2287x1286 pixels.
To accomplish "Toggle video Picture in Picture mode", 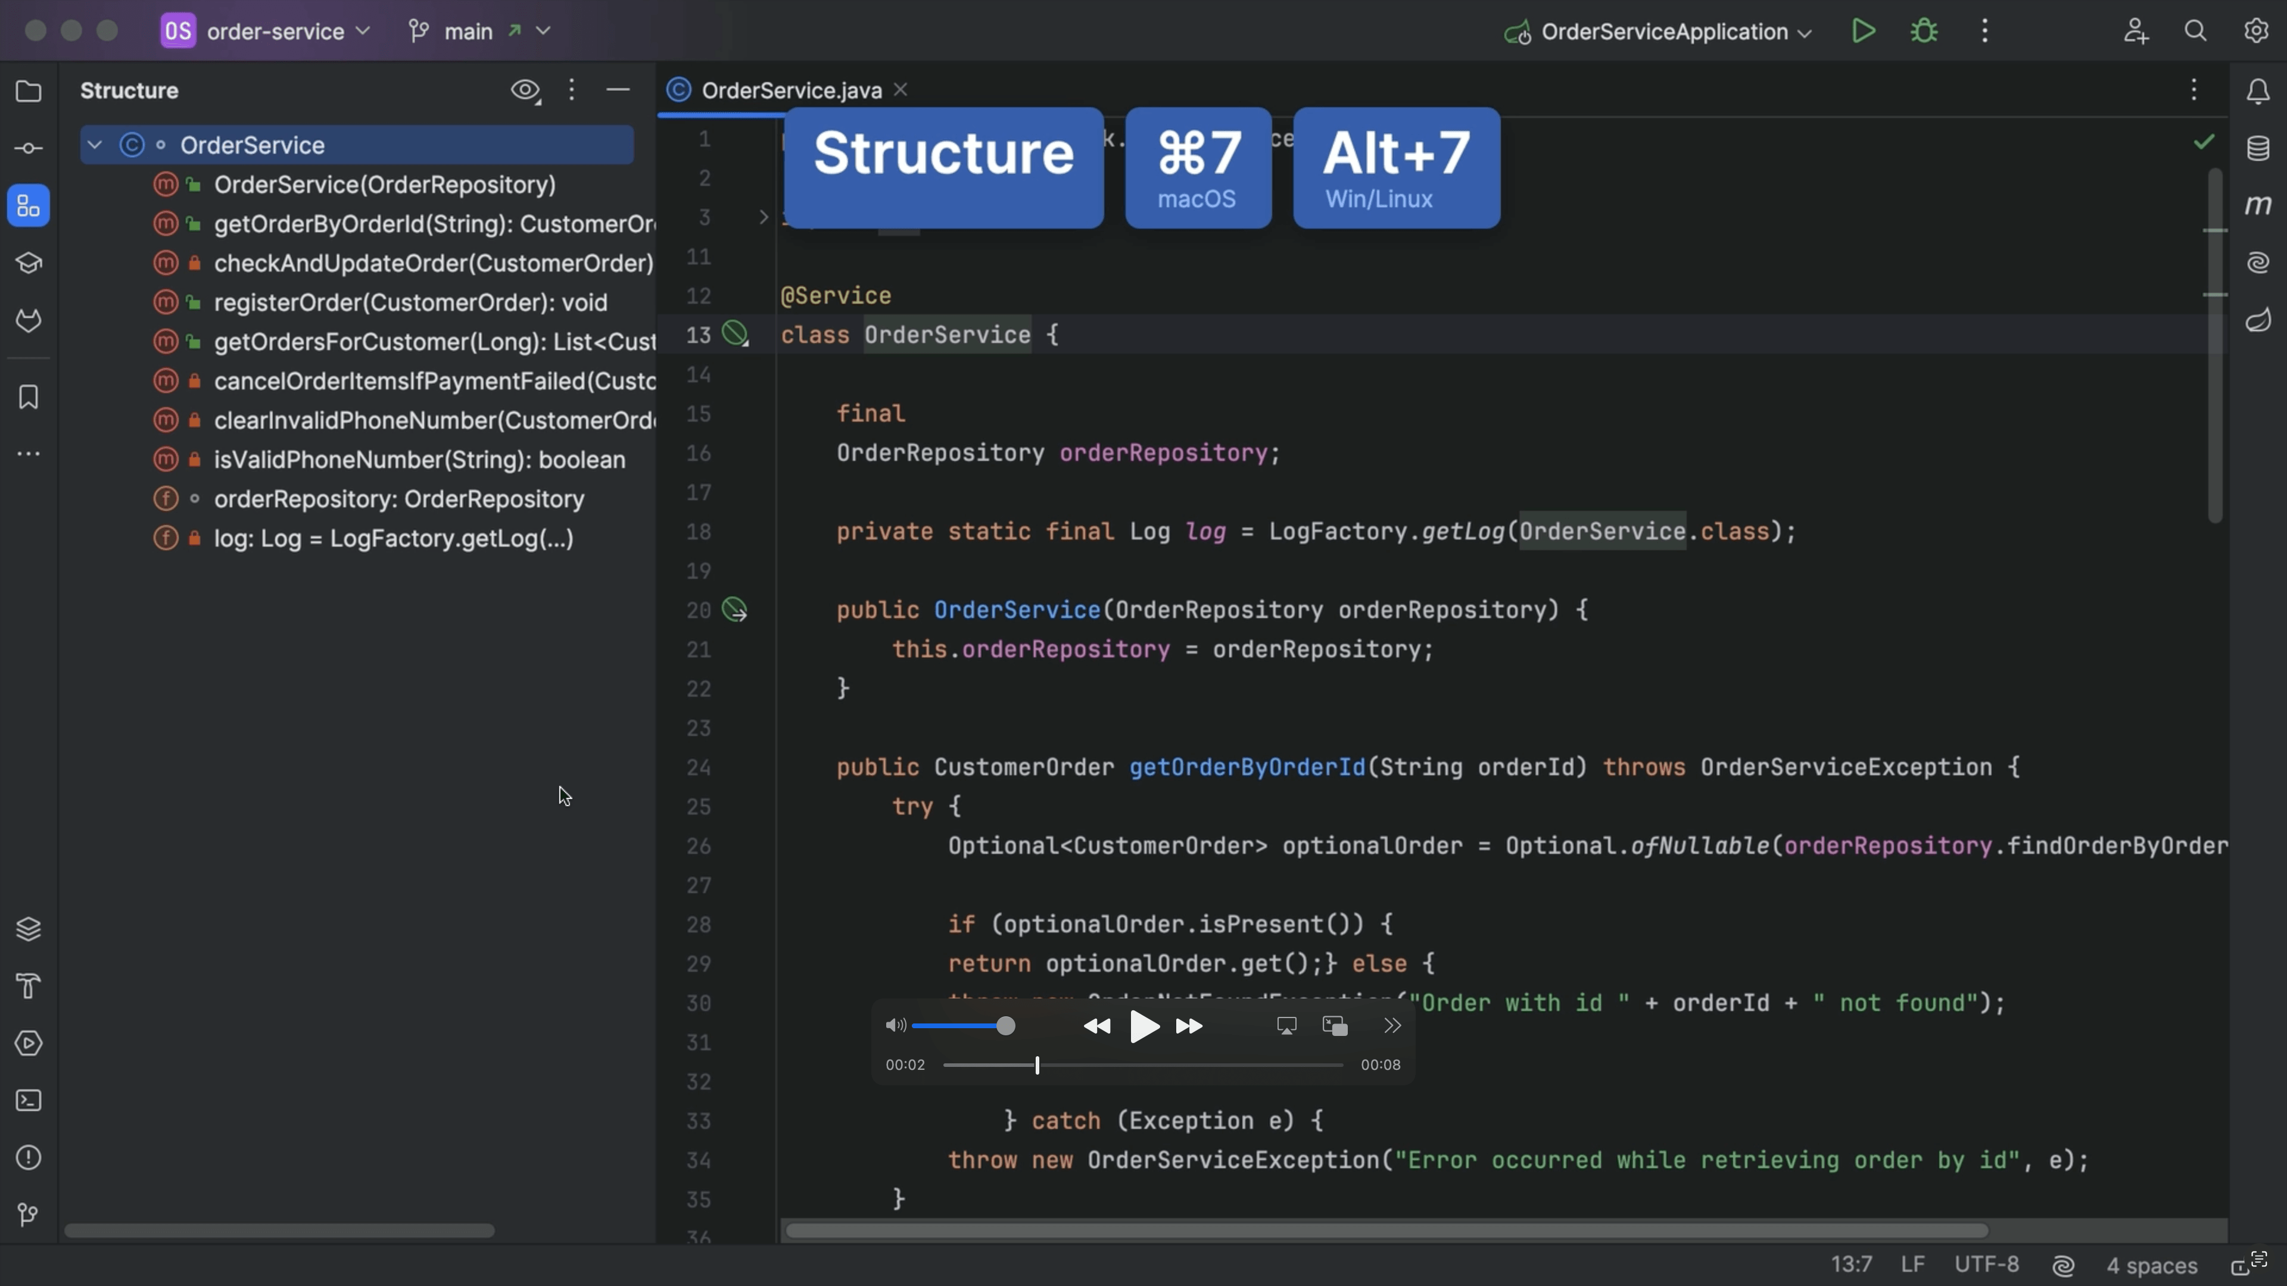I will [x=1334, y=1026].
